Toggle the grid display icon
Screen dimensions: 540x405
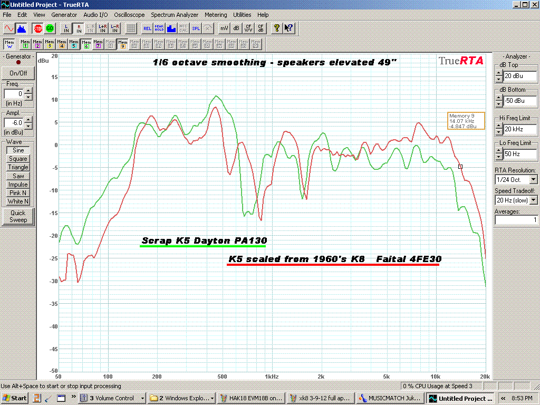pos(131,28)
